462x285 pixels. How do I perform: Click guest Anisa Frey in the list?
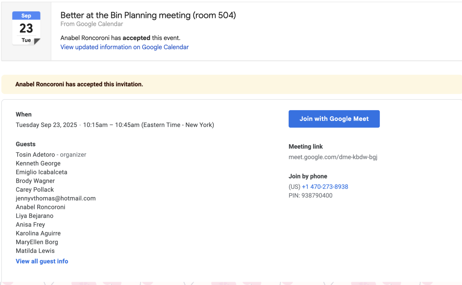30,225
